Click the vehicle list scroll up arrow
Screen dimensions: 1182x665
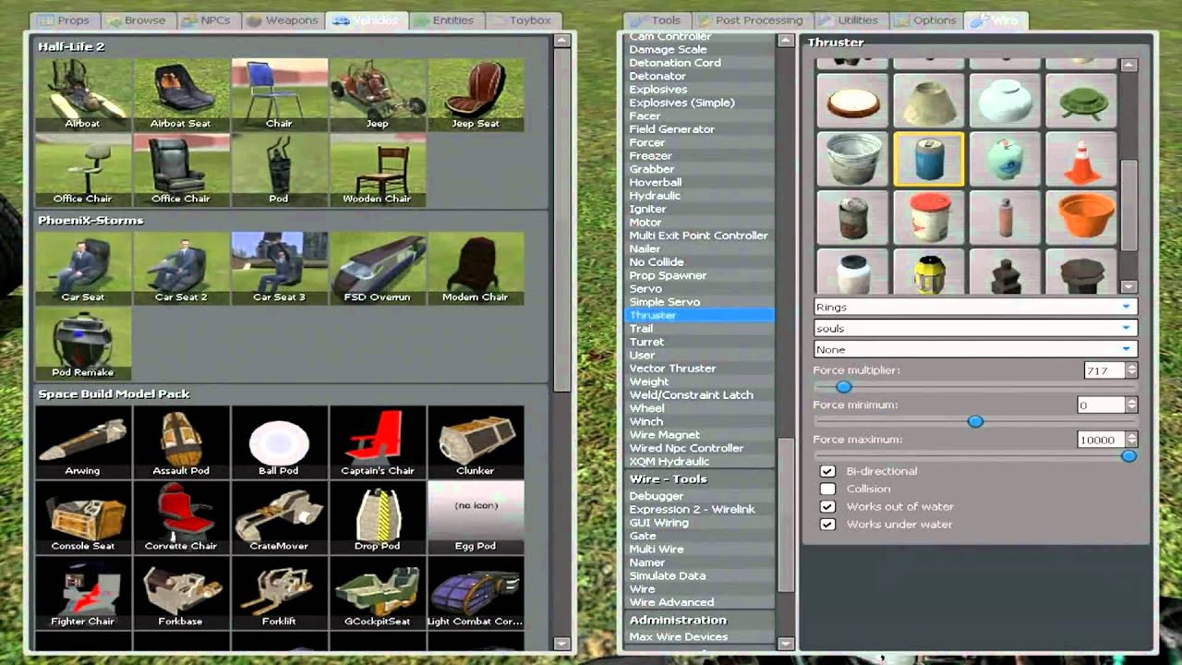pos(561,41)
